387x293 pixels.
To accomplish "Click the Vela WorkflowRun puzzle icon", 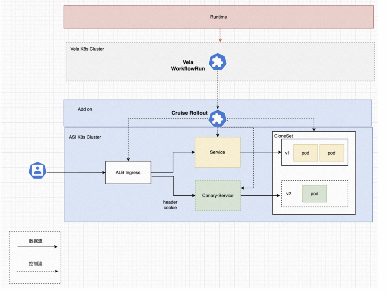I will click(x=218, y=62).
